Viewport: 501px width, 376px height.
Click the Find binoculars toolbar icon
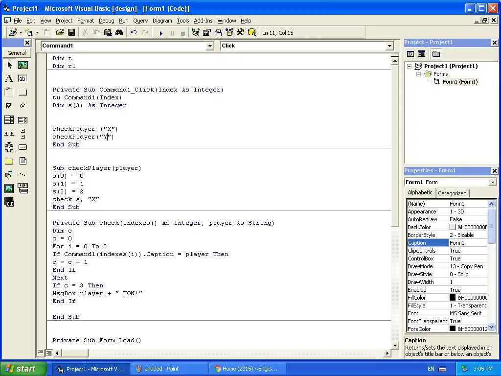pyautogui.click(x=119, y=33)
